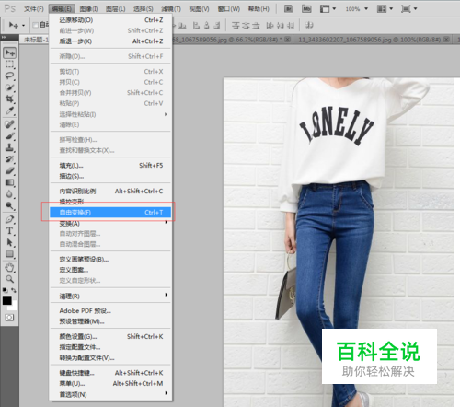Screen dimensions: 460x407
Task: Choose 后退一步(K) menu entry
Action: (111, 41)
